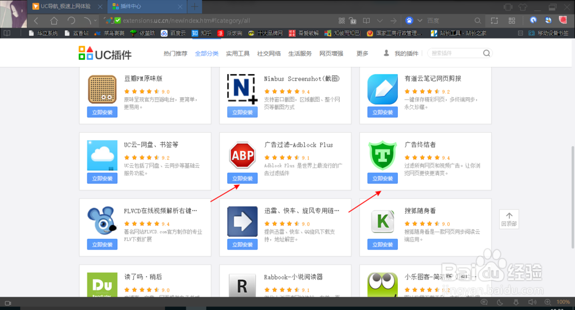The width and height of the screenshot is (575, 310).
Task: Click the address bar URL field
Action: click(x=186, y=21)
